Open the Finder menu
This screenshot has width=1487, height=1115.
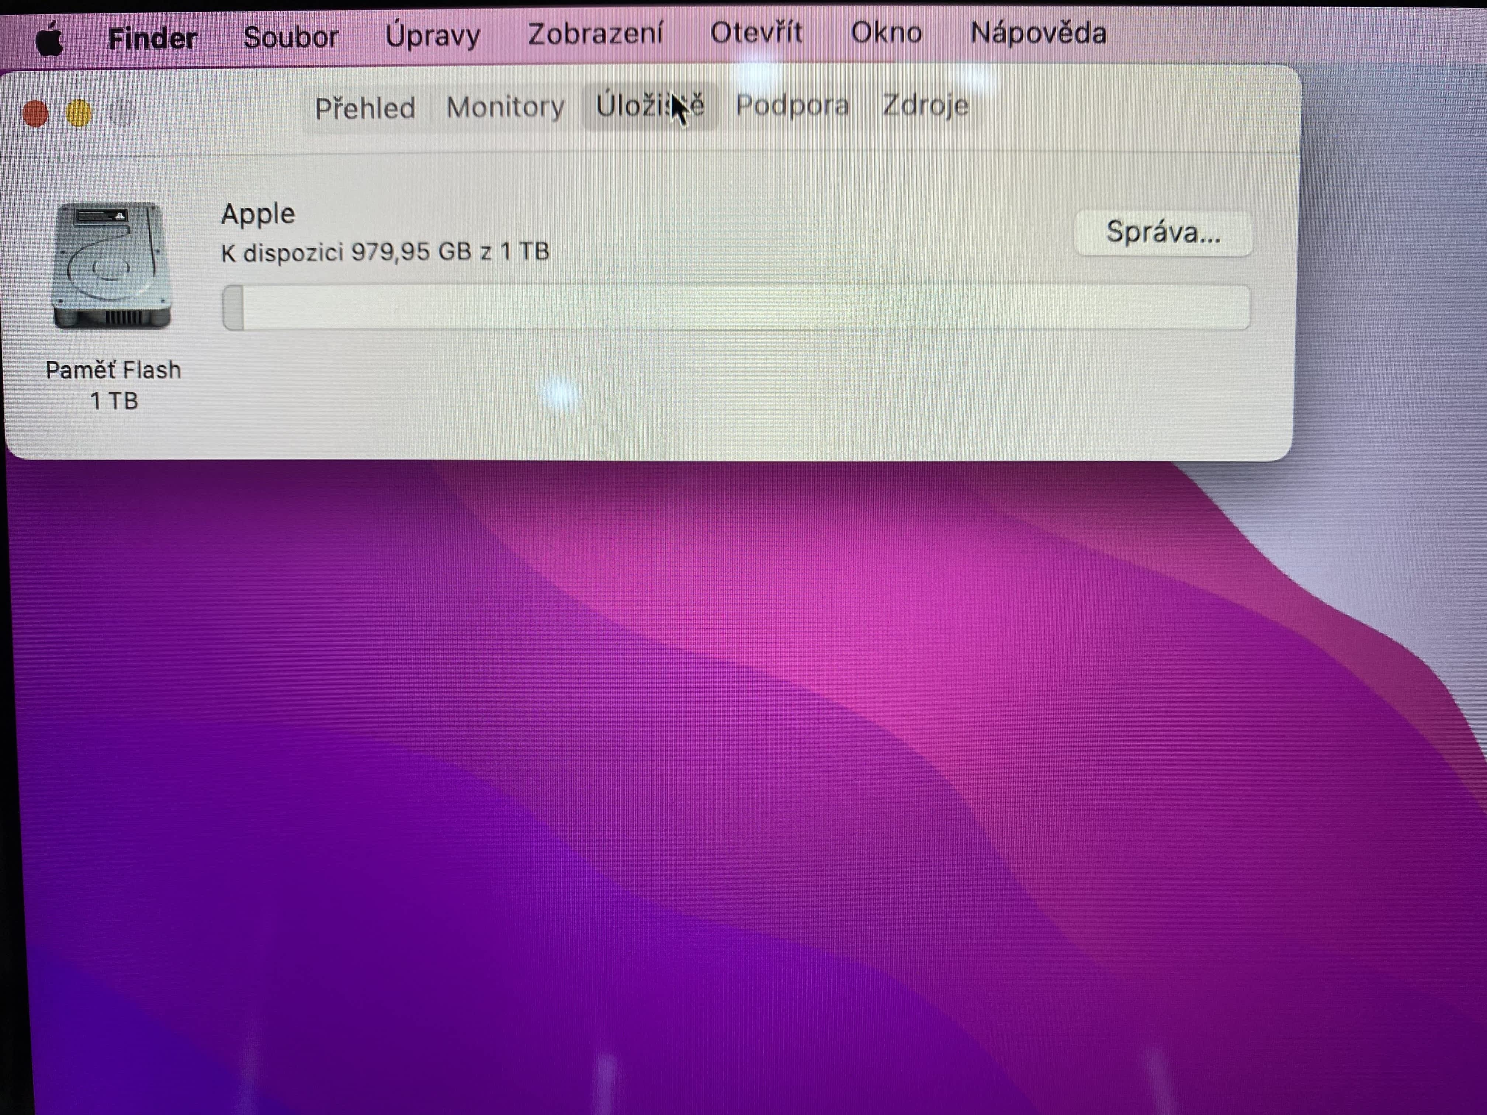pos(152,38)
